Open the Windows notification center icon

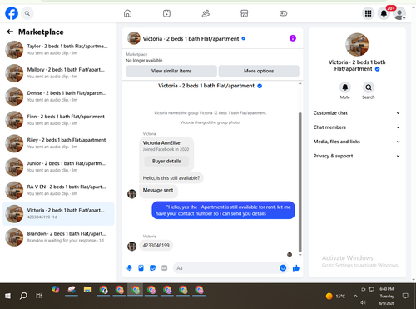(405, 296)
